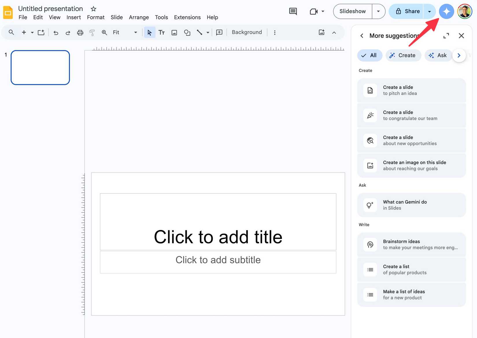Viewport: 477px width, 338px height.
Task: Open the Insert menu
Action: click(73, 17)
